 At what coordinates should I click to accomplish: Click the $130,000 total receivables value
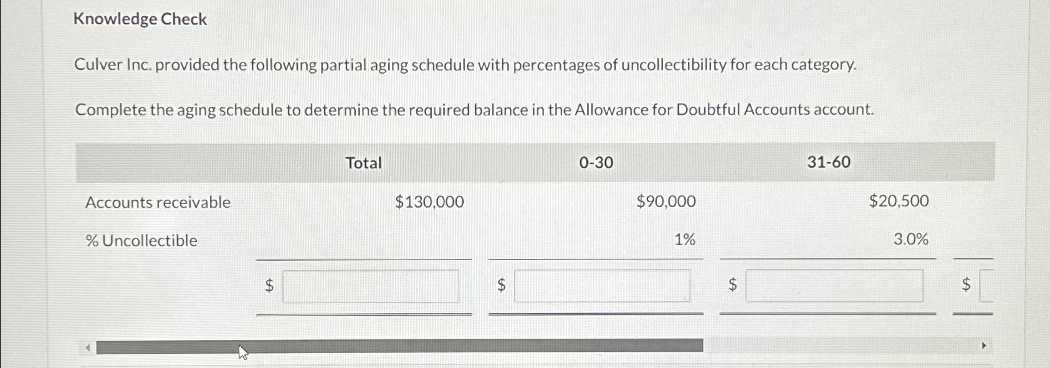click(x=429, y=201)
